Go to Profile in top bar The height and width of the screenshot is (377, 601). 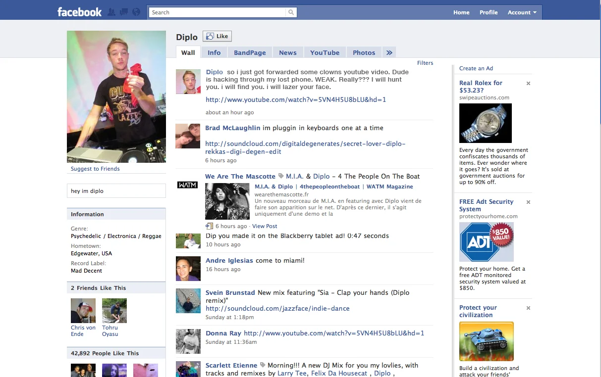click(489, 12)
